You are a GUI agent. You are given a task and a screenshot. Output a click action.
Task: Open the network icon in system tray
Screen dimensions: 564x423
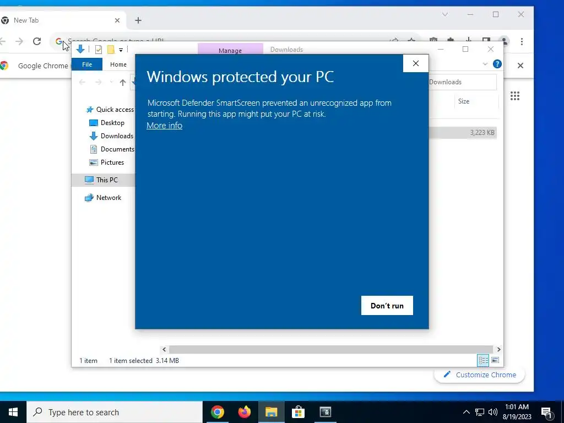(x=480, y=412)
